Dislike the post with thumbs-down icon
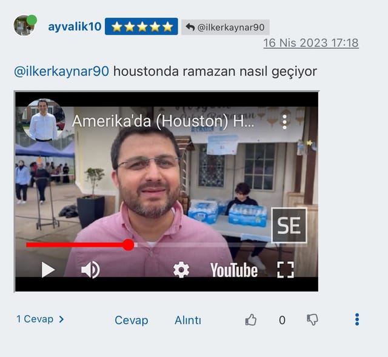388x357 pixels. (312, 319)
